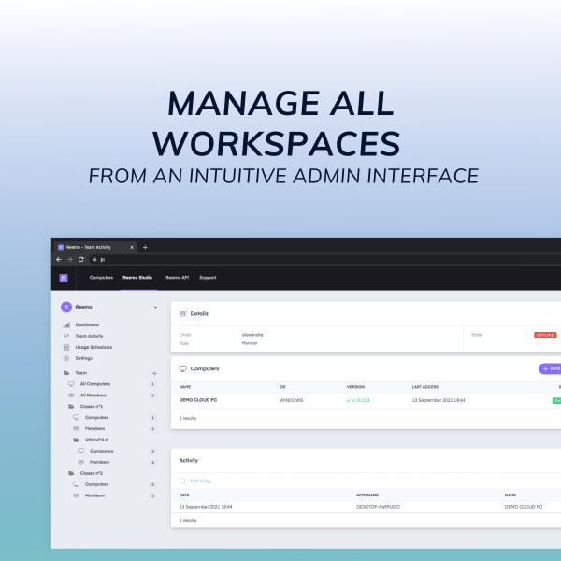The image size is (561, 561).
Task: Open Settings in the sidebar
Action: tap(84, 358)
